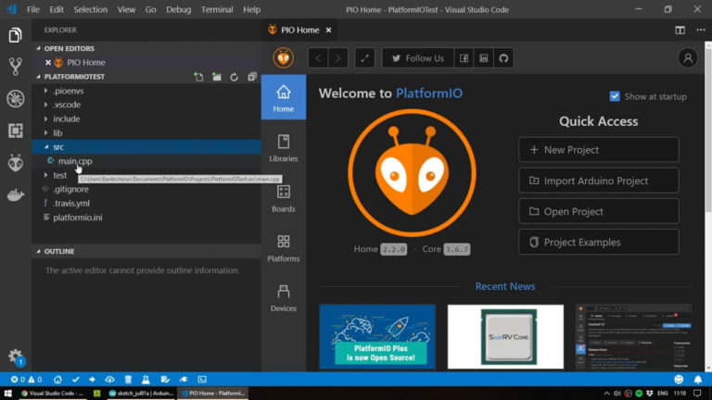Click the New File icon in Explorer header
The image size is (712, 400).
(198, 77)
